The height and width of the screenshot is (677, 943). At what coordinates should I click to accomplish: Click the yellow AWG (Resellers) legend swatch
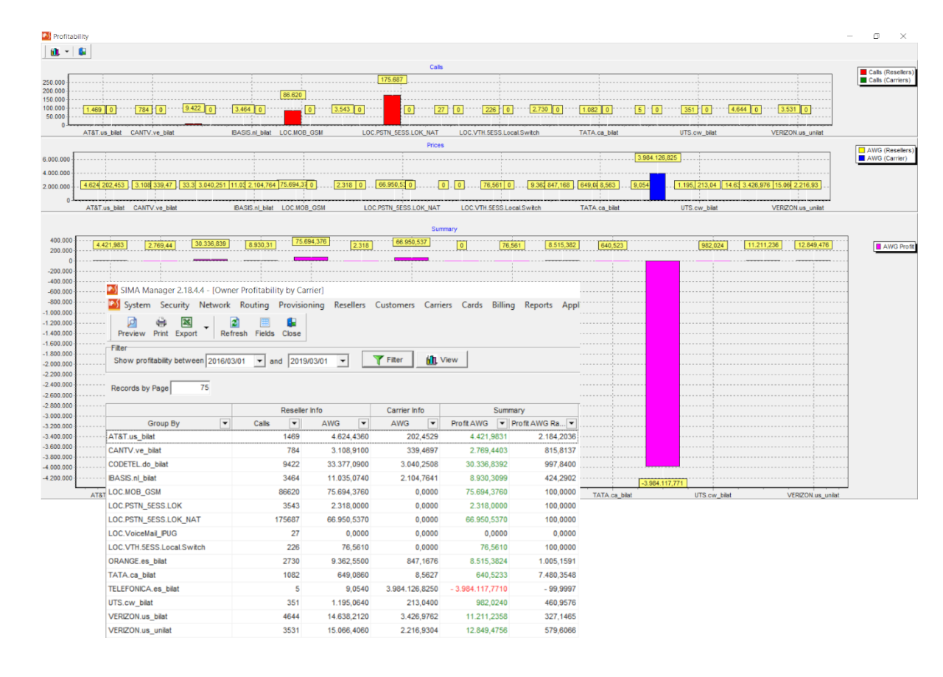click(863, 150)
